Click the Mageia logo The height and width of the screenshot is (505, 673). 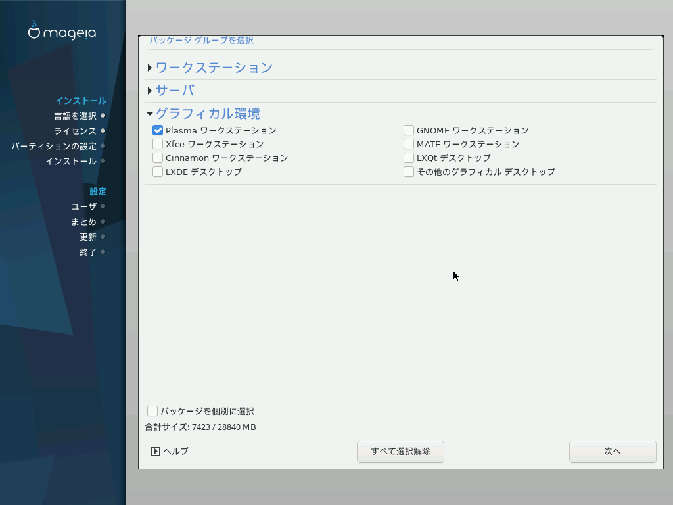pyautogui.click(x=62, y=30)
